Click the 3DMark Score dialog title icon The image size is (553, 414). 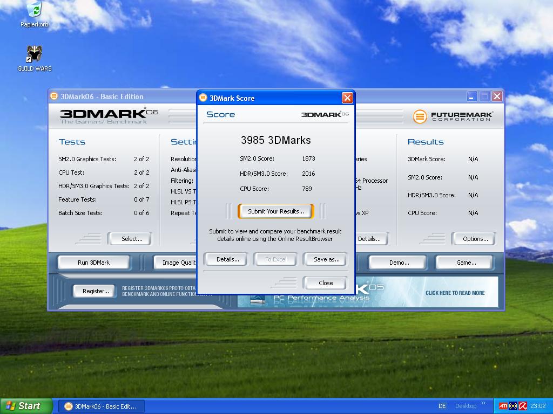click(x=203, y=98)
